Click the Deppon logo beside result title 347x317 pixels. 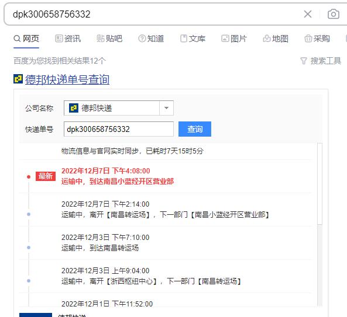[18, 79]
